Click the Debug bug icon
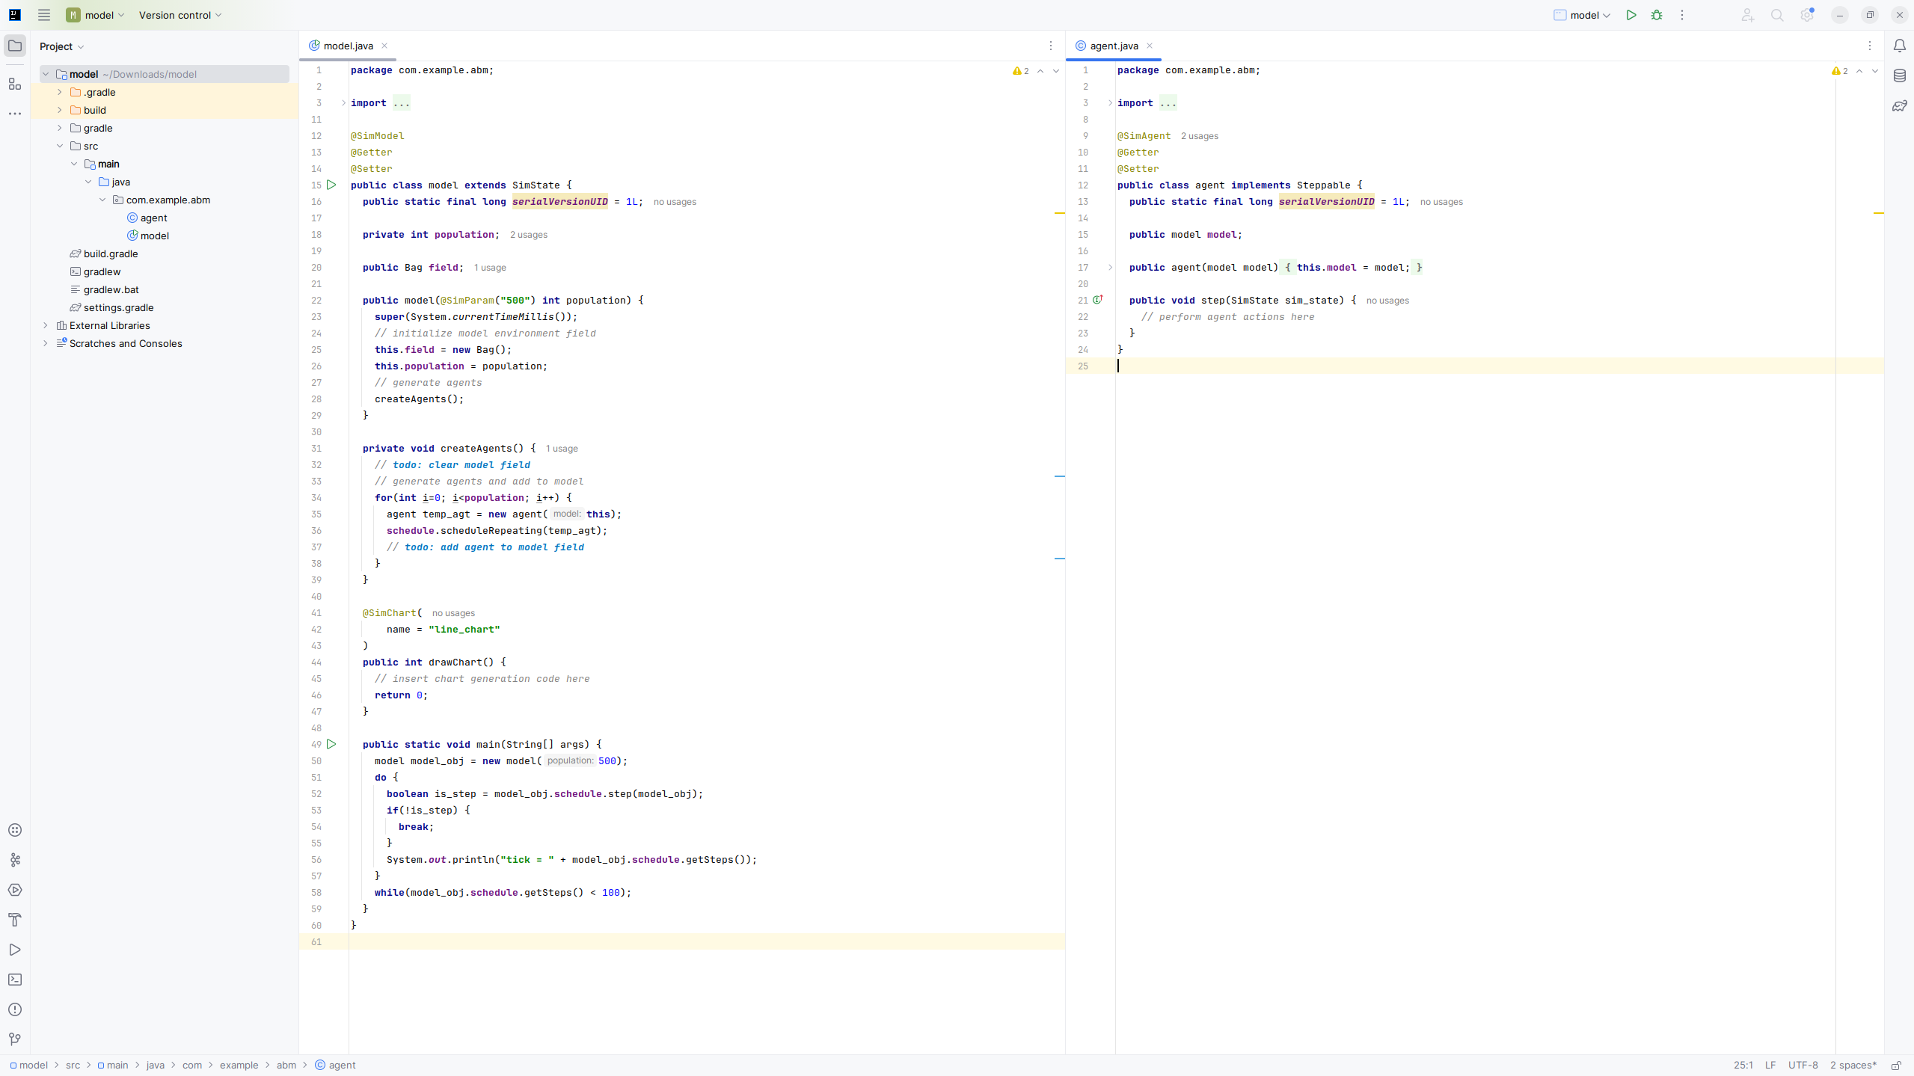1914x1076 pixels. coord(1657,15)
